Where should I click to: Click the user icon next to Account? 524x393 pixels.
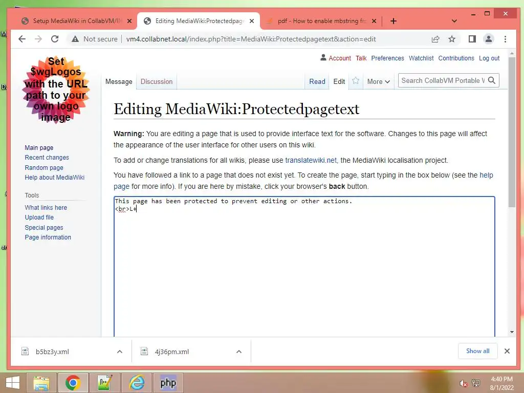pyautogui.click(x=323, y=57)
